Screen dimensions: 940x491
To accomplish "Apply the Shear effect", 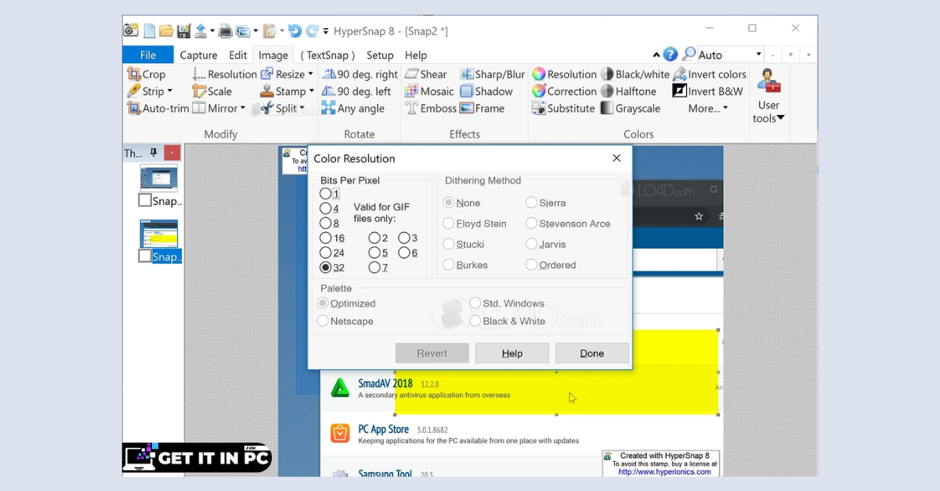I will click(426, 74).
